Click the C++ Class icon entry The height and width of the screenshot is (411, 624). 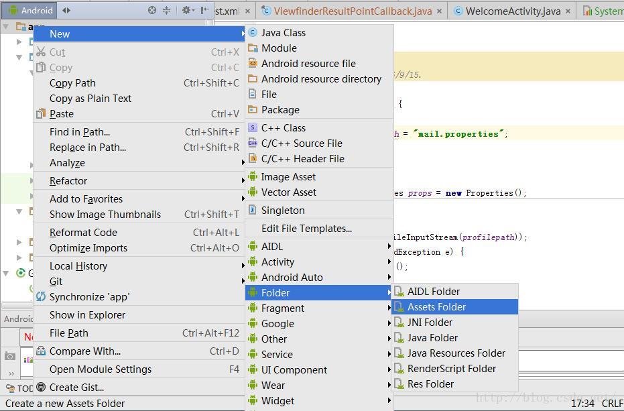(x=252, y=127)
